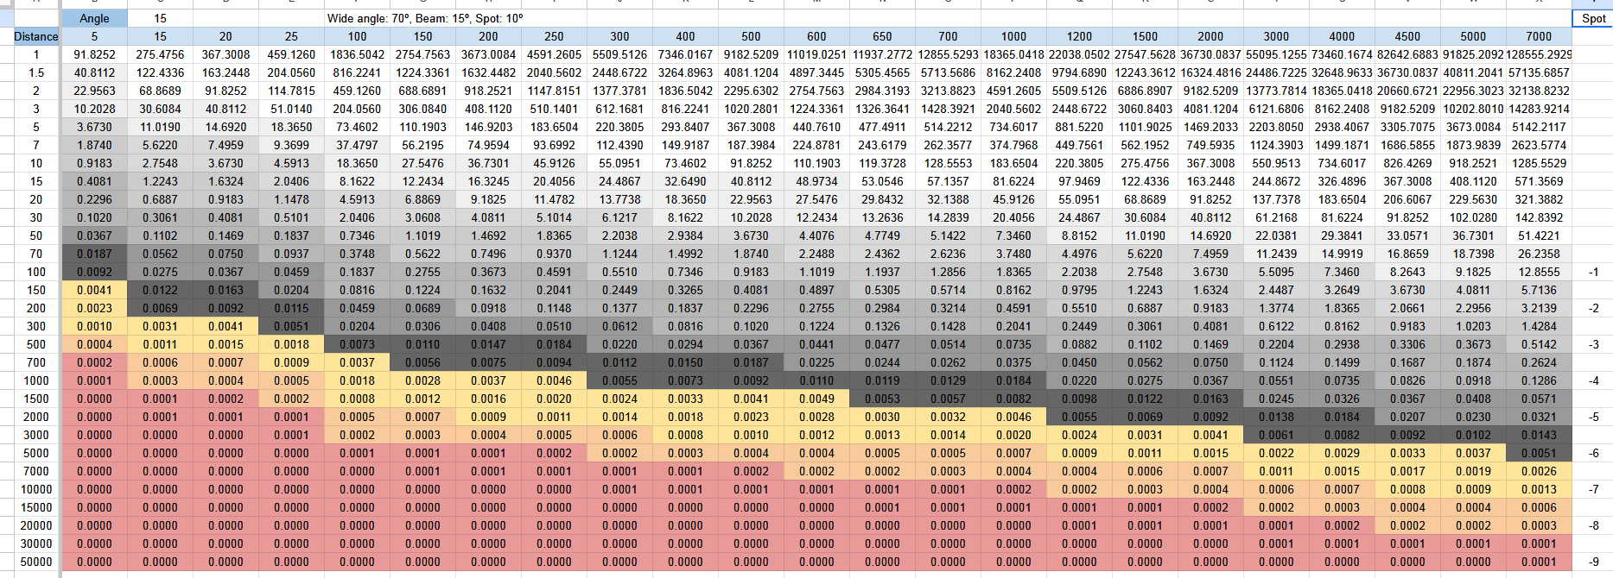Select 0.8162 at distance 300, column 4000
The width and height of the screenshot is (1613, 578).
1342,326
